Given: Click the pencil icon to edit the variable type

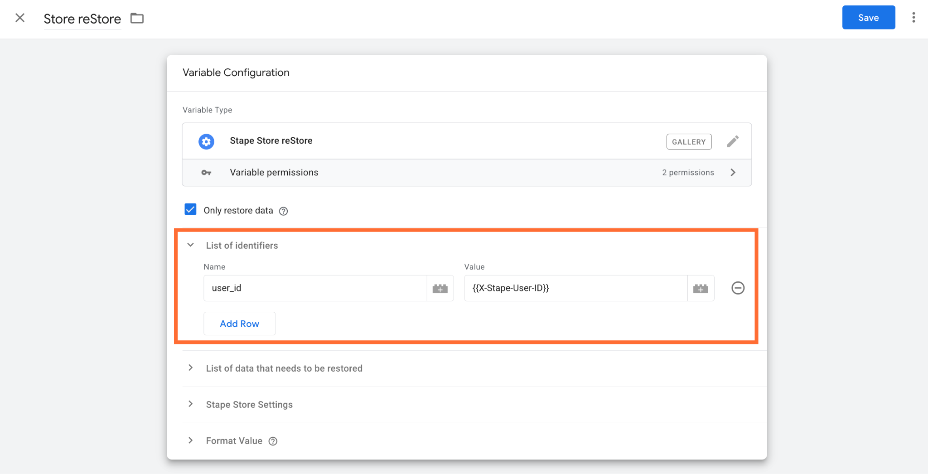Looking at the screenshot, I should pos(733,141).
